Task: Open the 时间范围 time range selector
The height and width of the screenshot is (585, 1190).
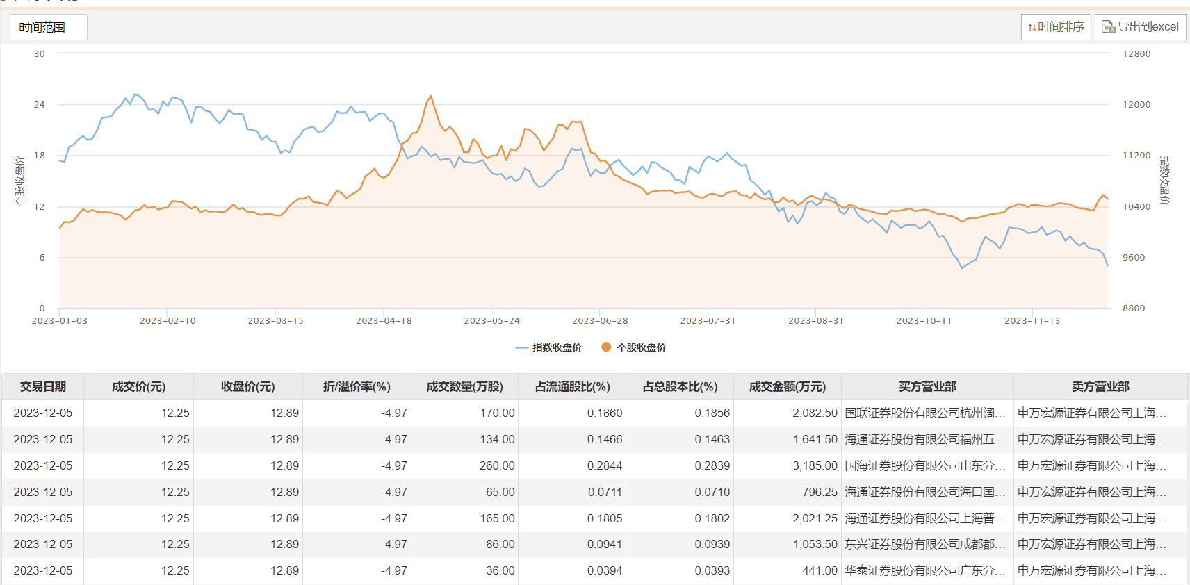Action: tap(48, 27)
